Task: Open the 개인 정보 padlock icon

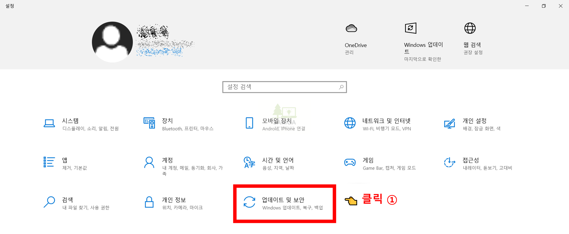Action: pyautogui.click(x=149, y=202)
